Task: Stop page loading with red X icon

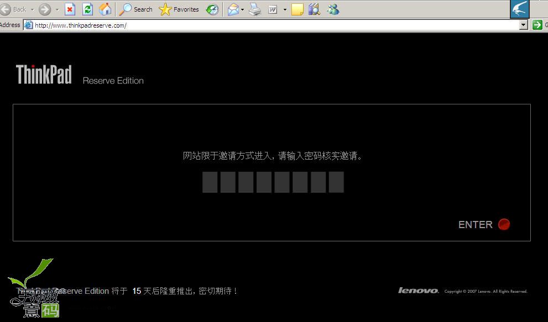Action: coord(70,9)
